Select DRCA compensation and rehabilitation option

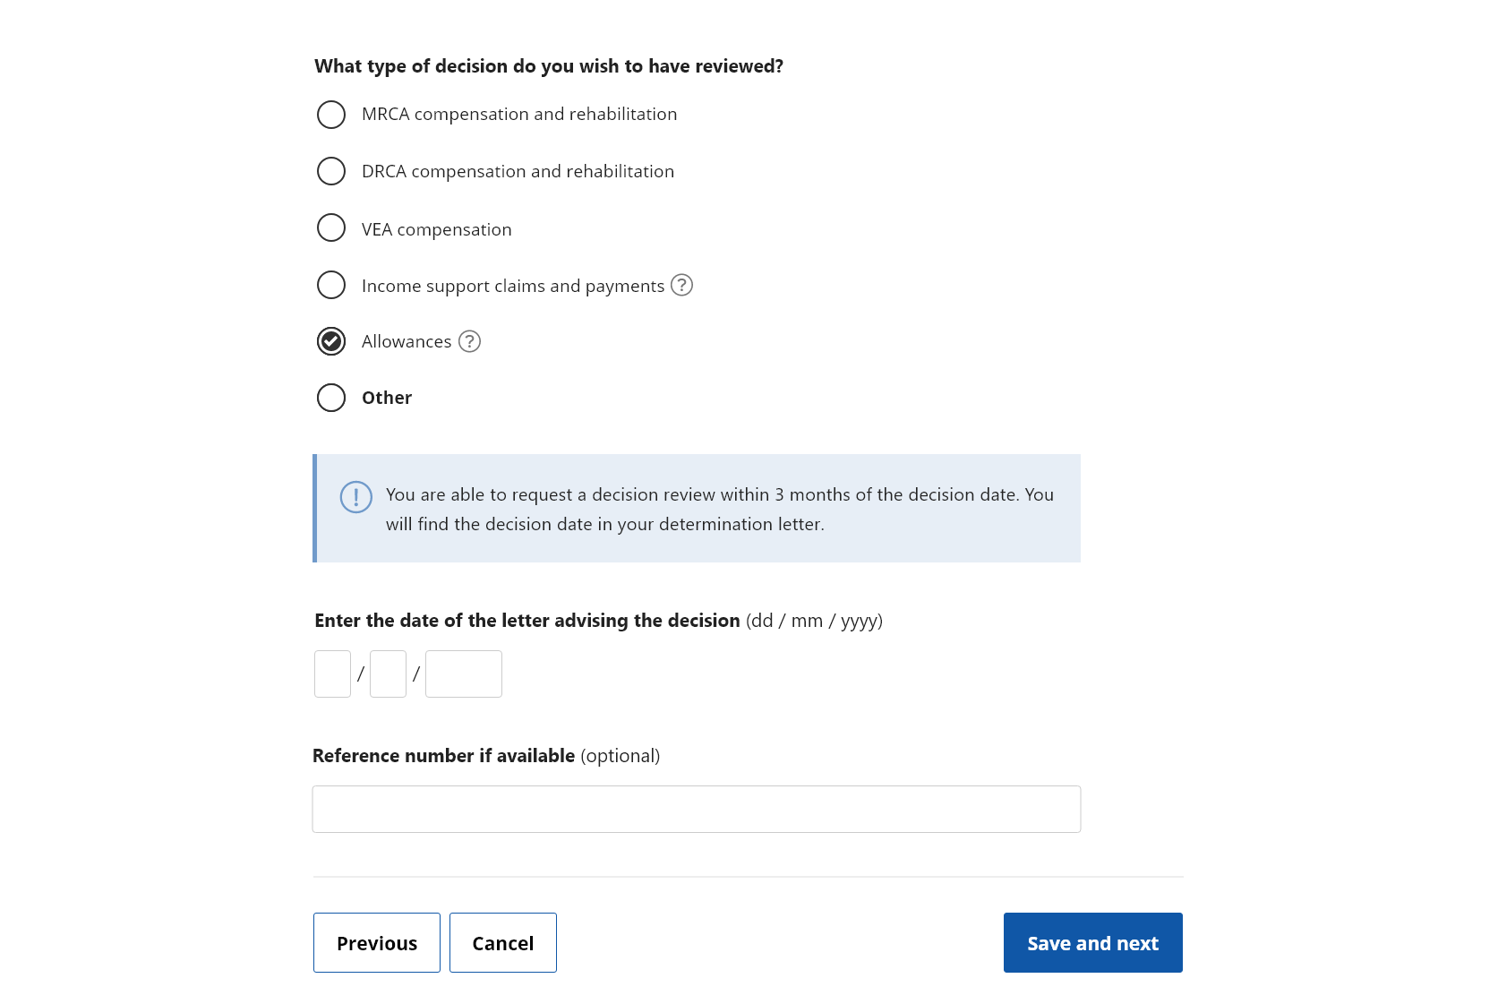pos(330,170)
